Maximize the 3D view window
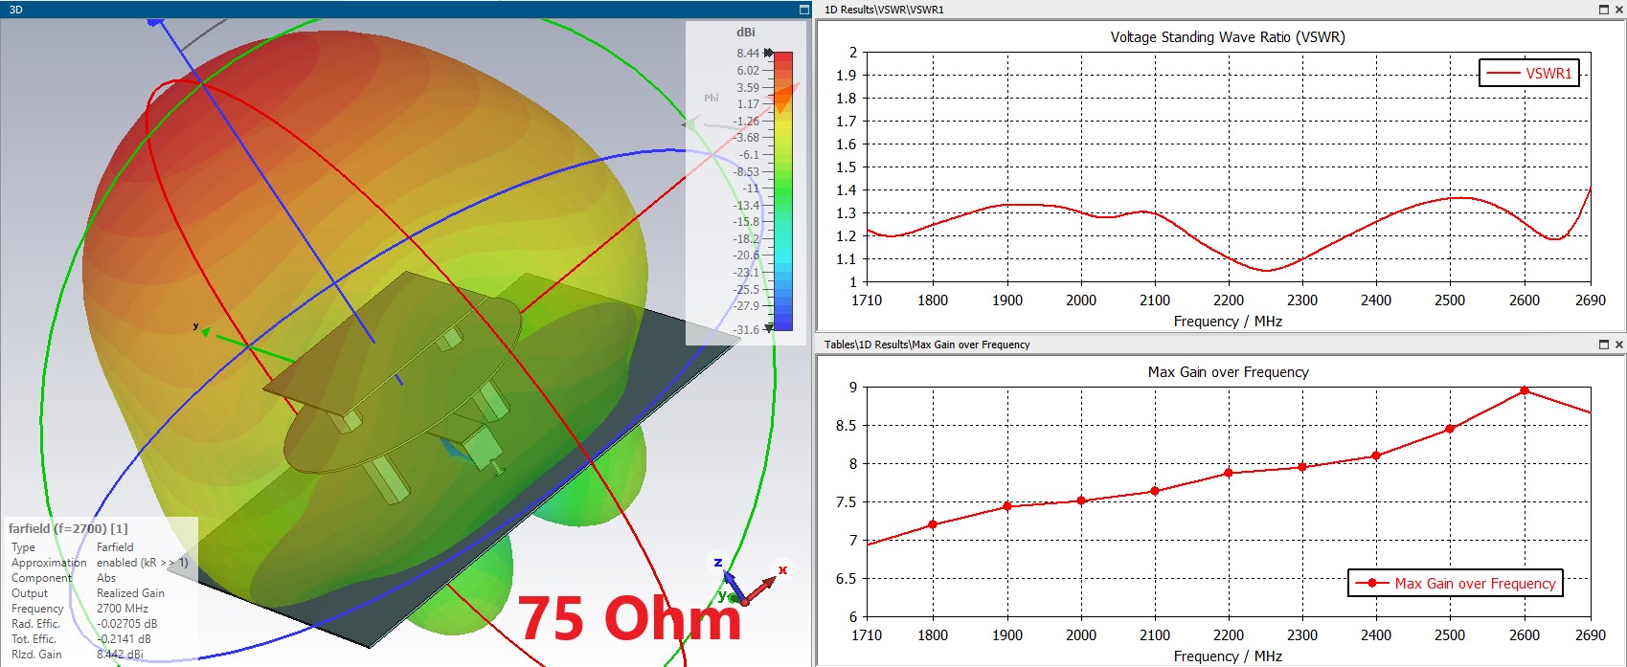This screenshot has width=1627, height=667. coord(804,9)
